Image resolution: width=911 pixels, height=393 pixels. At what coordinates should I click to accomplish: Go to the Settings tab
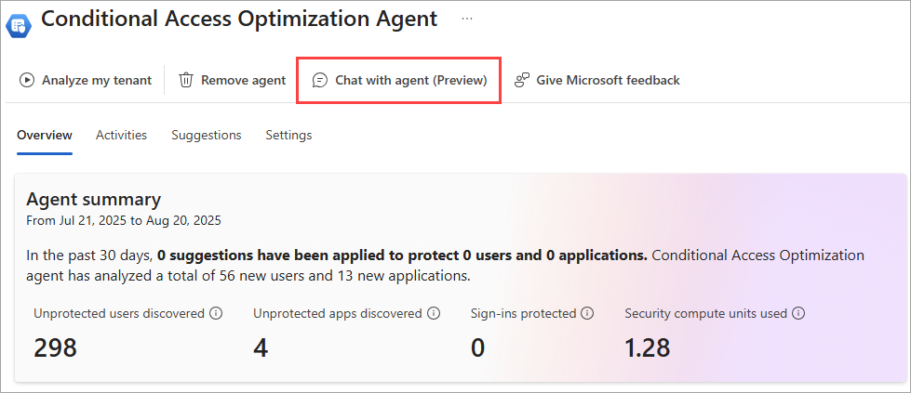288,135
